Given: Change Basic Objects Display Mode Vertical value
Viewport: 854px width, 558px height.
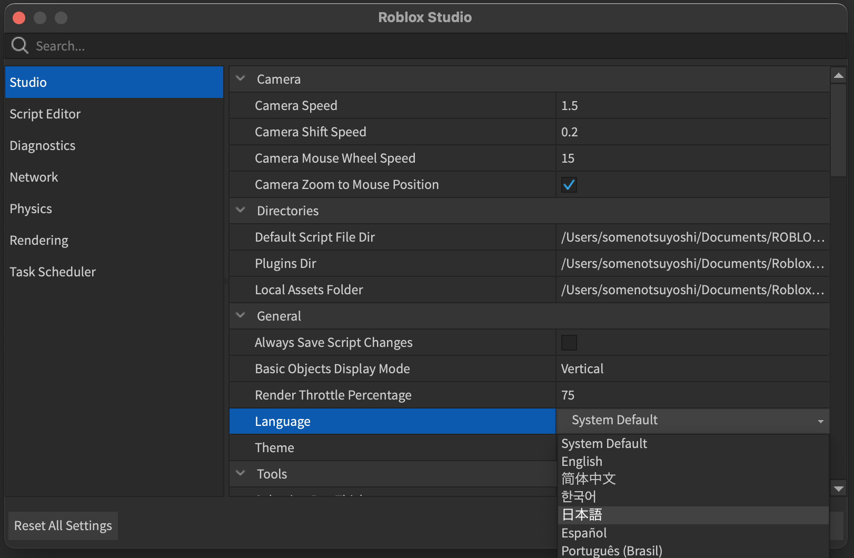Looking at the screenshot, I should (692, 368).
